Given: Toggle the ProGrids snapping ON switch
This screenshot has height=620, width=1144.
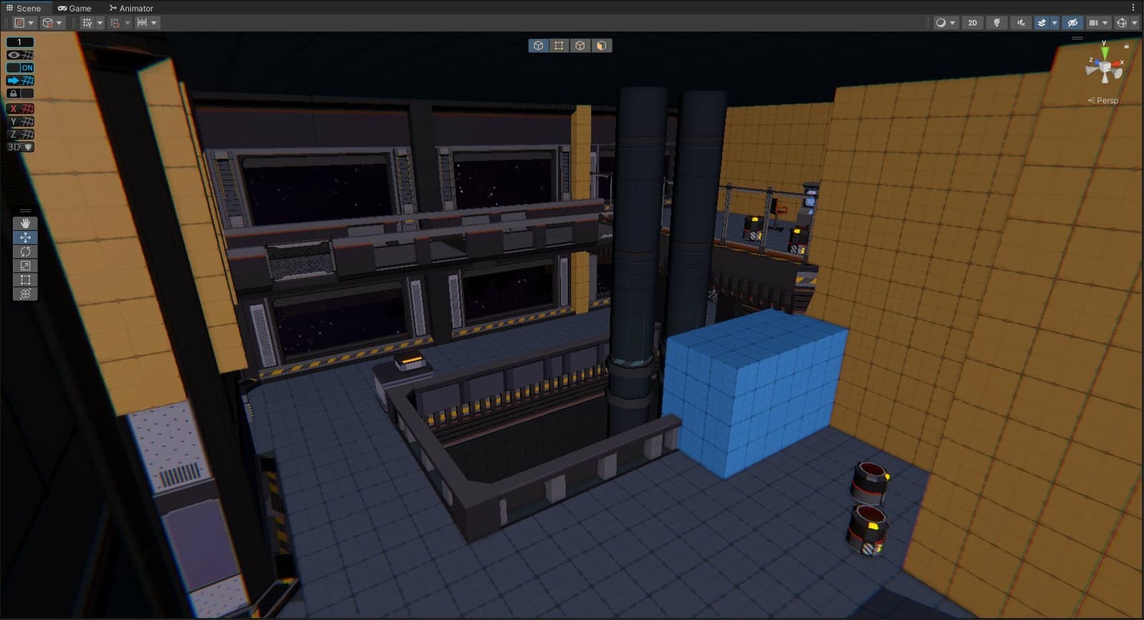Looking at the screenshot, I should (x=20, y=68).
